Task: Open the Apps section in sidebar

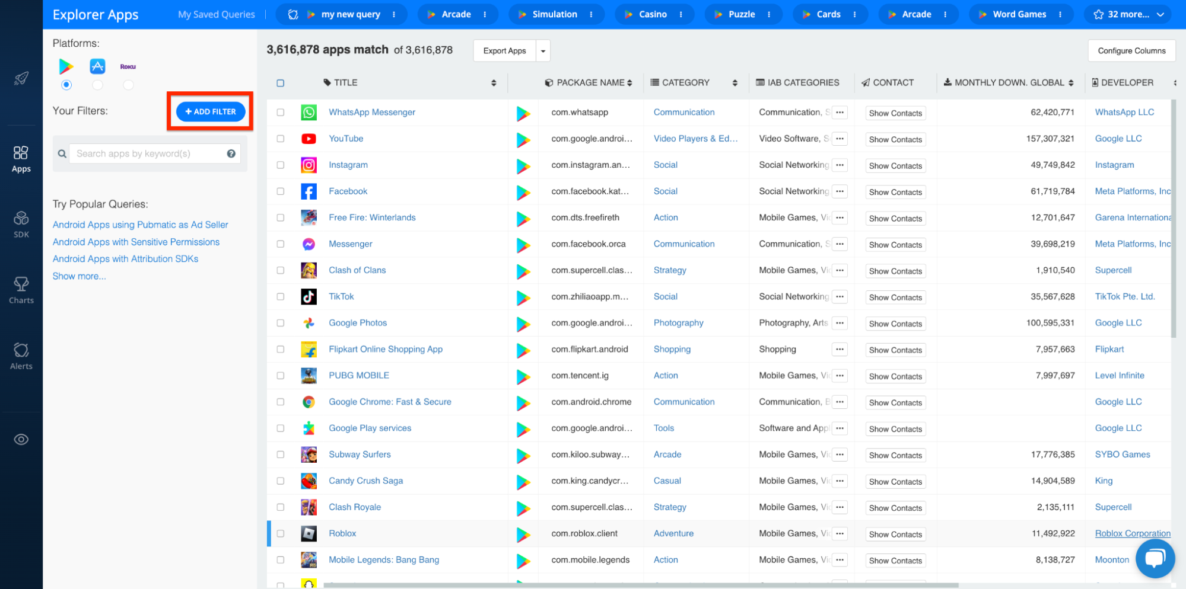Action: coord(21,159)
